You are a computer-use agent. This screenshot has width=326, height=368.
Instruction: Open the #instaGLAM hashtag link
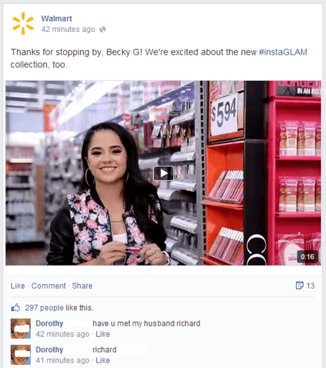click(x=283, y=52)
